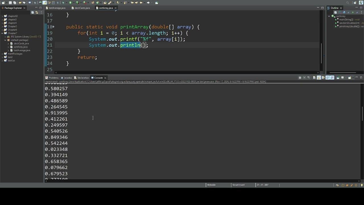Toggle Link with Editor in Package Explorer
Viewport: 364px width, 205px height.
click(x=37, y=12)
